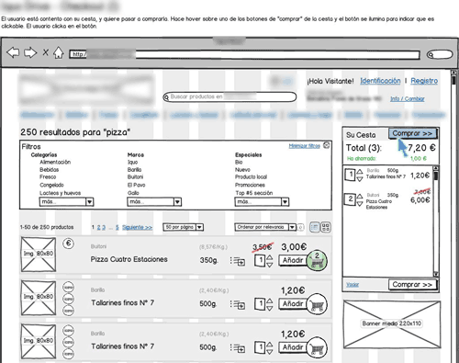Viewport: 459px width, 363px height.
Task: Focus the "Buscar productos en" search field
Action: [229, 96]
